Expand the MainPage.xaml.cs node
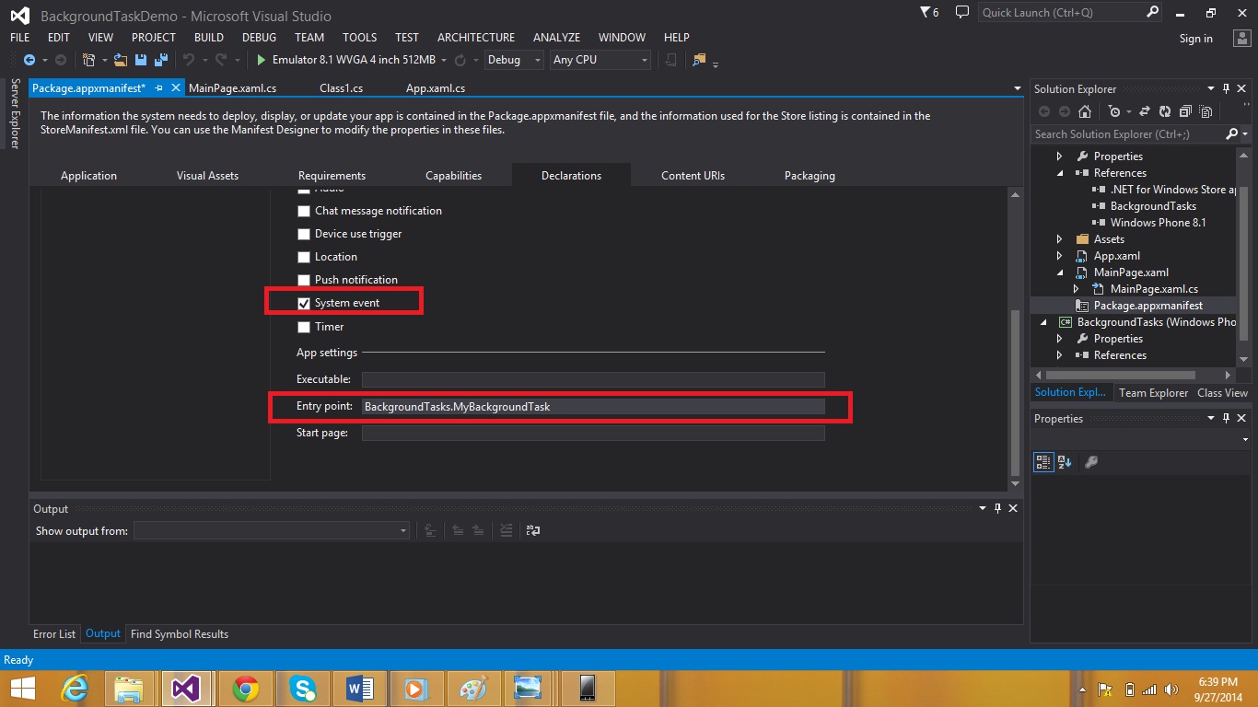1258x707 pixels. [x=1076, y=289]
